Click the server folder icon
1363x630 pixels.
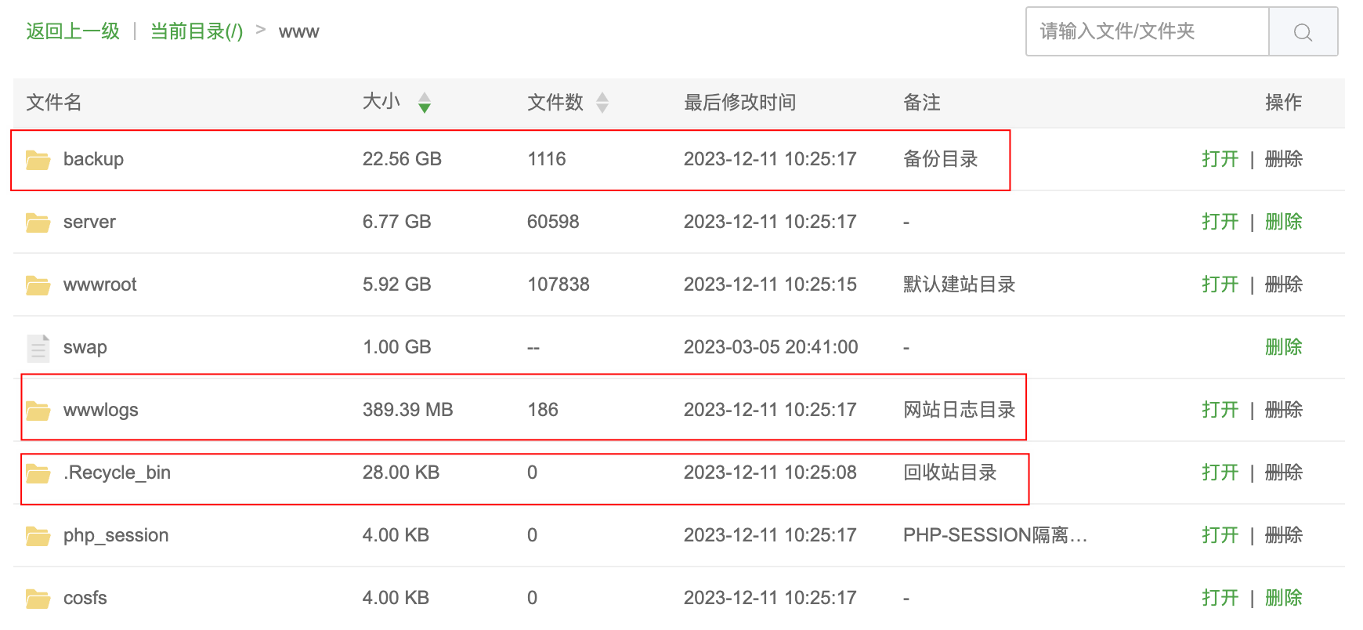(38, 223)
